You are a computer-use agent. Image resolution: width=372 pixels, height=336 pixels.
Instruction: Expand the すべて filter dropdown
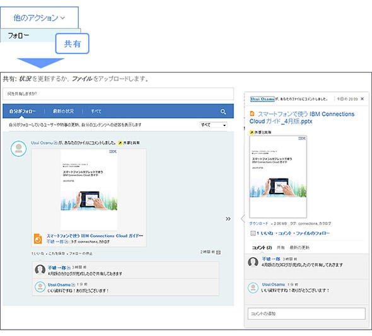pos(213,125)
